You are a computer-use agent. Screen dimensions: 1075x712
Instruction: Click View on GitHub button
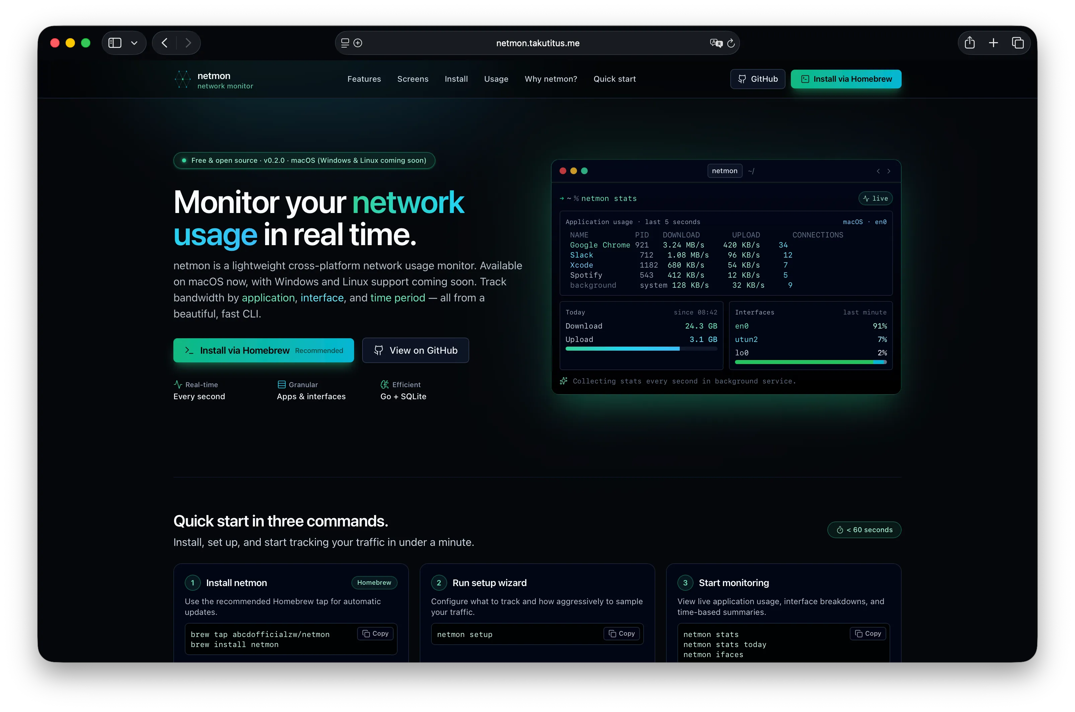[x=415, y=350]
